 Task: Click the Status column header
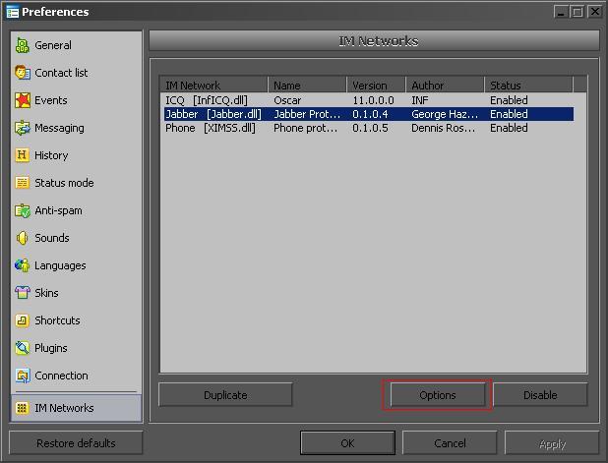tap(529, 85)
